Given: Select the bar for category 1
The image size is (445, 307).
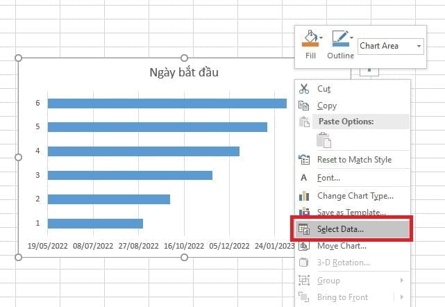Looking at the screenshot, I should coord(95,224).
